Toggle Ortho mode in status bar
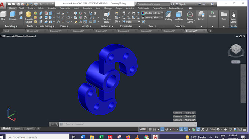Viewport: 249px width, 139px height. click(x=162, y=130)
